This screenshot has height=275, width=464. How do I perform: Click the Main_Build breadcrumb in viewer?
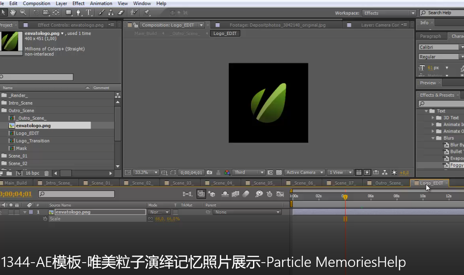pyautogui.click(x=145, y=34)
